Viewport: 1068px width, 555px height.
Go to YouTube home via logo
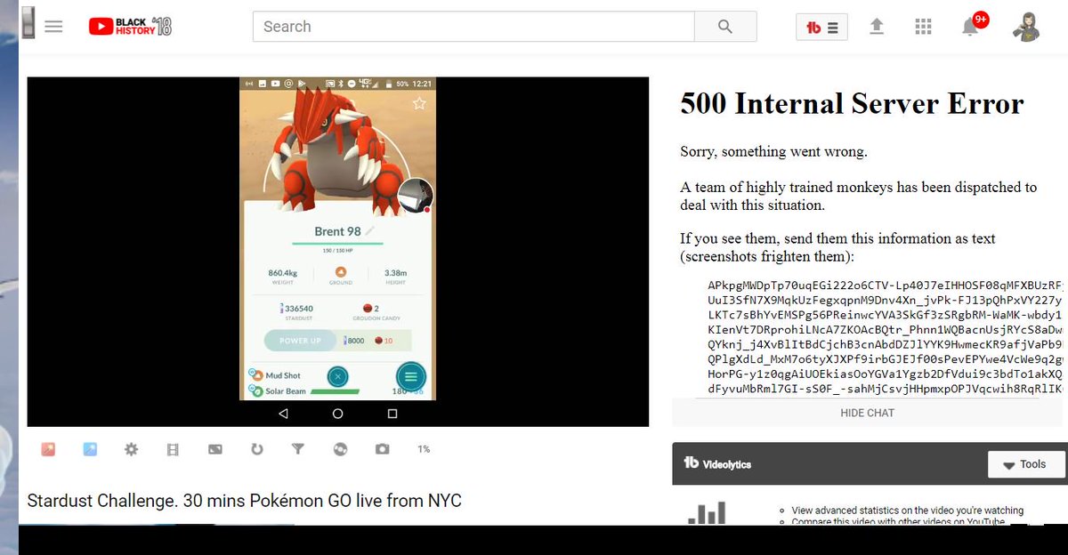[130, 27]
